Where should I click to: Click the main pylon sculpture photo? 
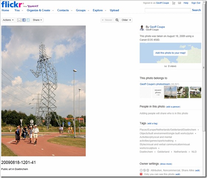tap(44, 91)
